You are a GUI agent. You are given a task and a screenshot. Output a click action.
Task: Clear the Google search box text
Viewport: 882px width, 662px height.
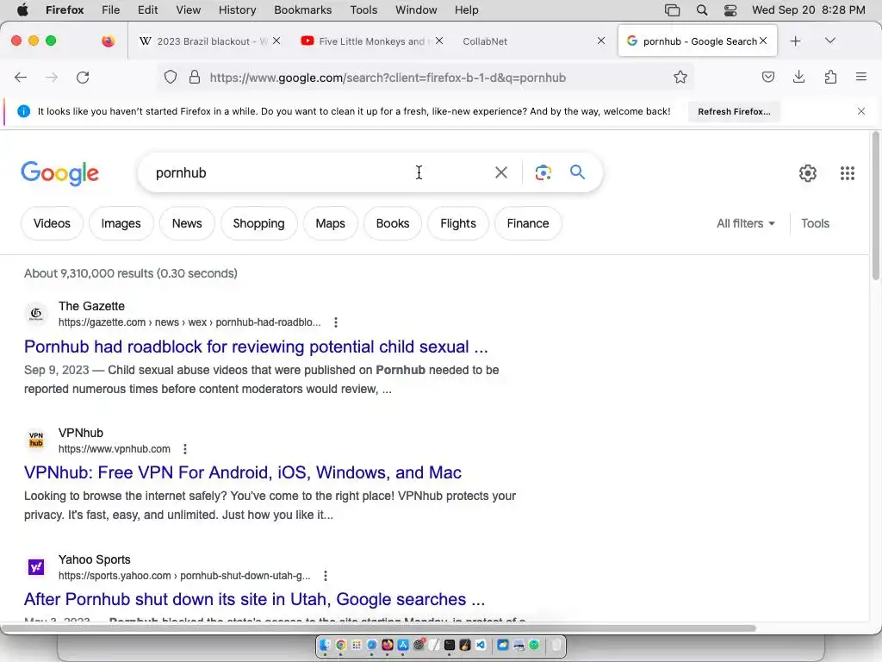point(500,172)
